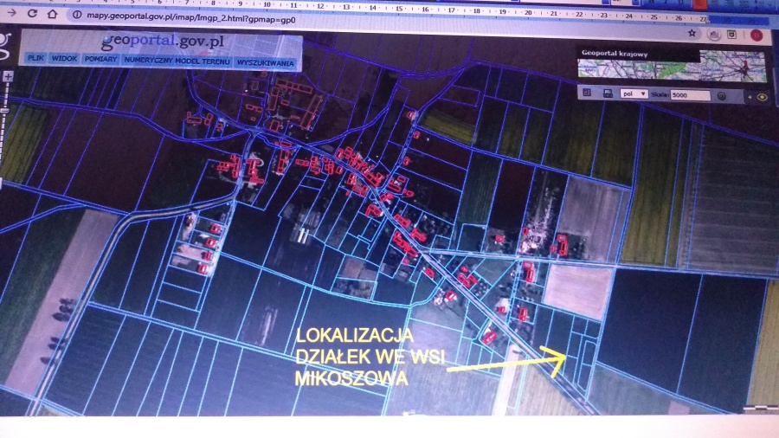This screenshot has height=438, width=779.
Task: Click the large g logo at left edge
Action: 5,46
